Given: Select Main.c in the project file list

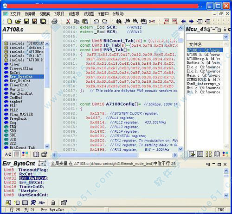Looking at the screenshot, I should (x=203, y=75).
